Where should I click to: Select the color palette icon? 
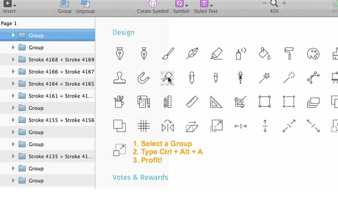(313, 54)
